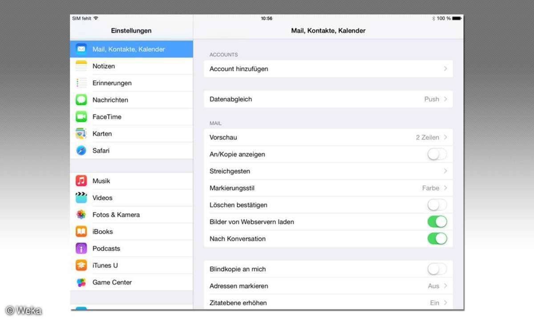Tap the yellow Notizen notepad icon
This screenshot has height=320, width=534.
coord(81,66)
